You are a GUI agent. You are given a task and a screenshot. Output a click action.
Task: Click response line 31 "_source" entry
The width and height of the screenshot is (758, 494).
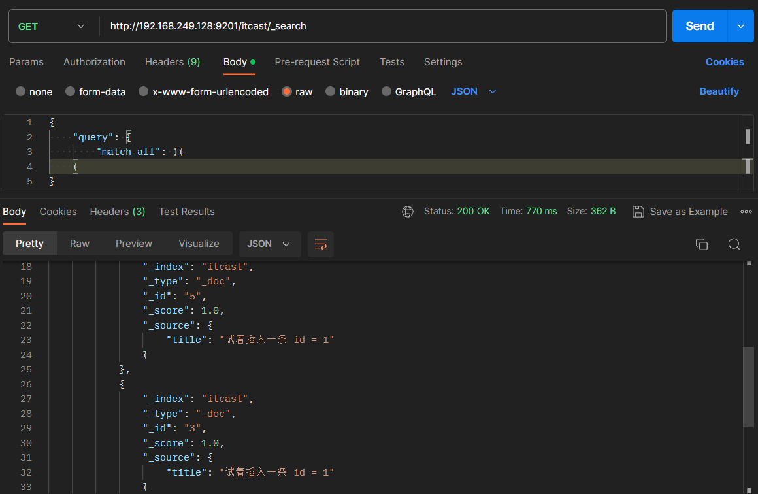point(178,458)
